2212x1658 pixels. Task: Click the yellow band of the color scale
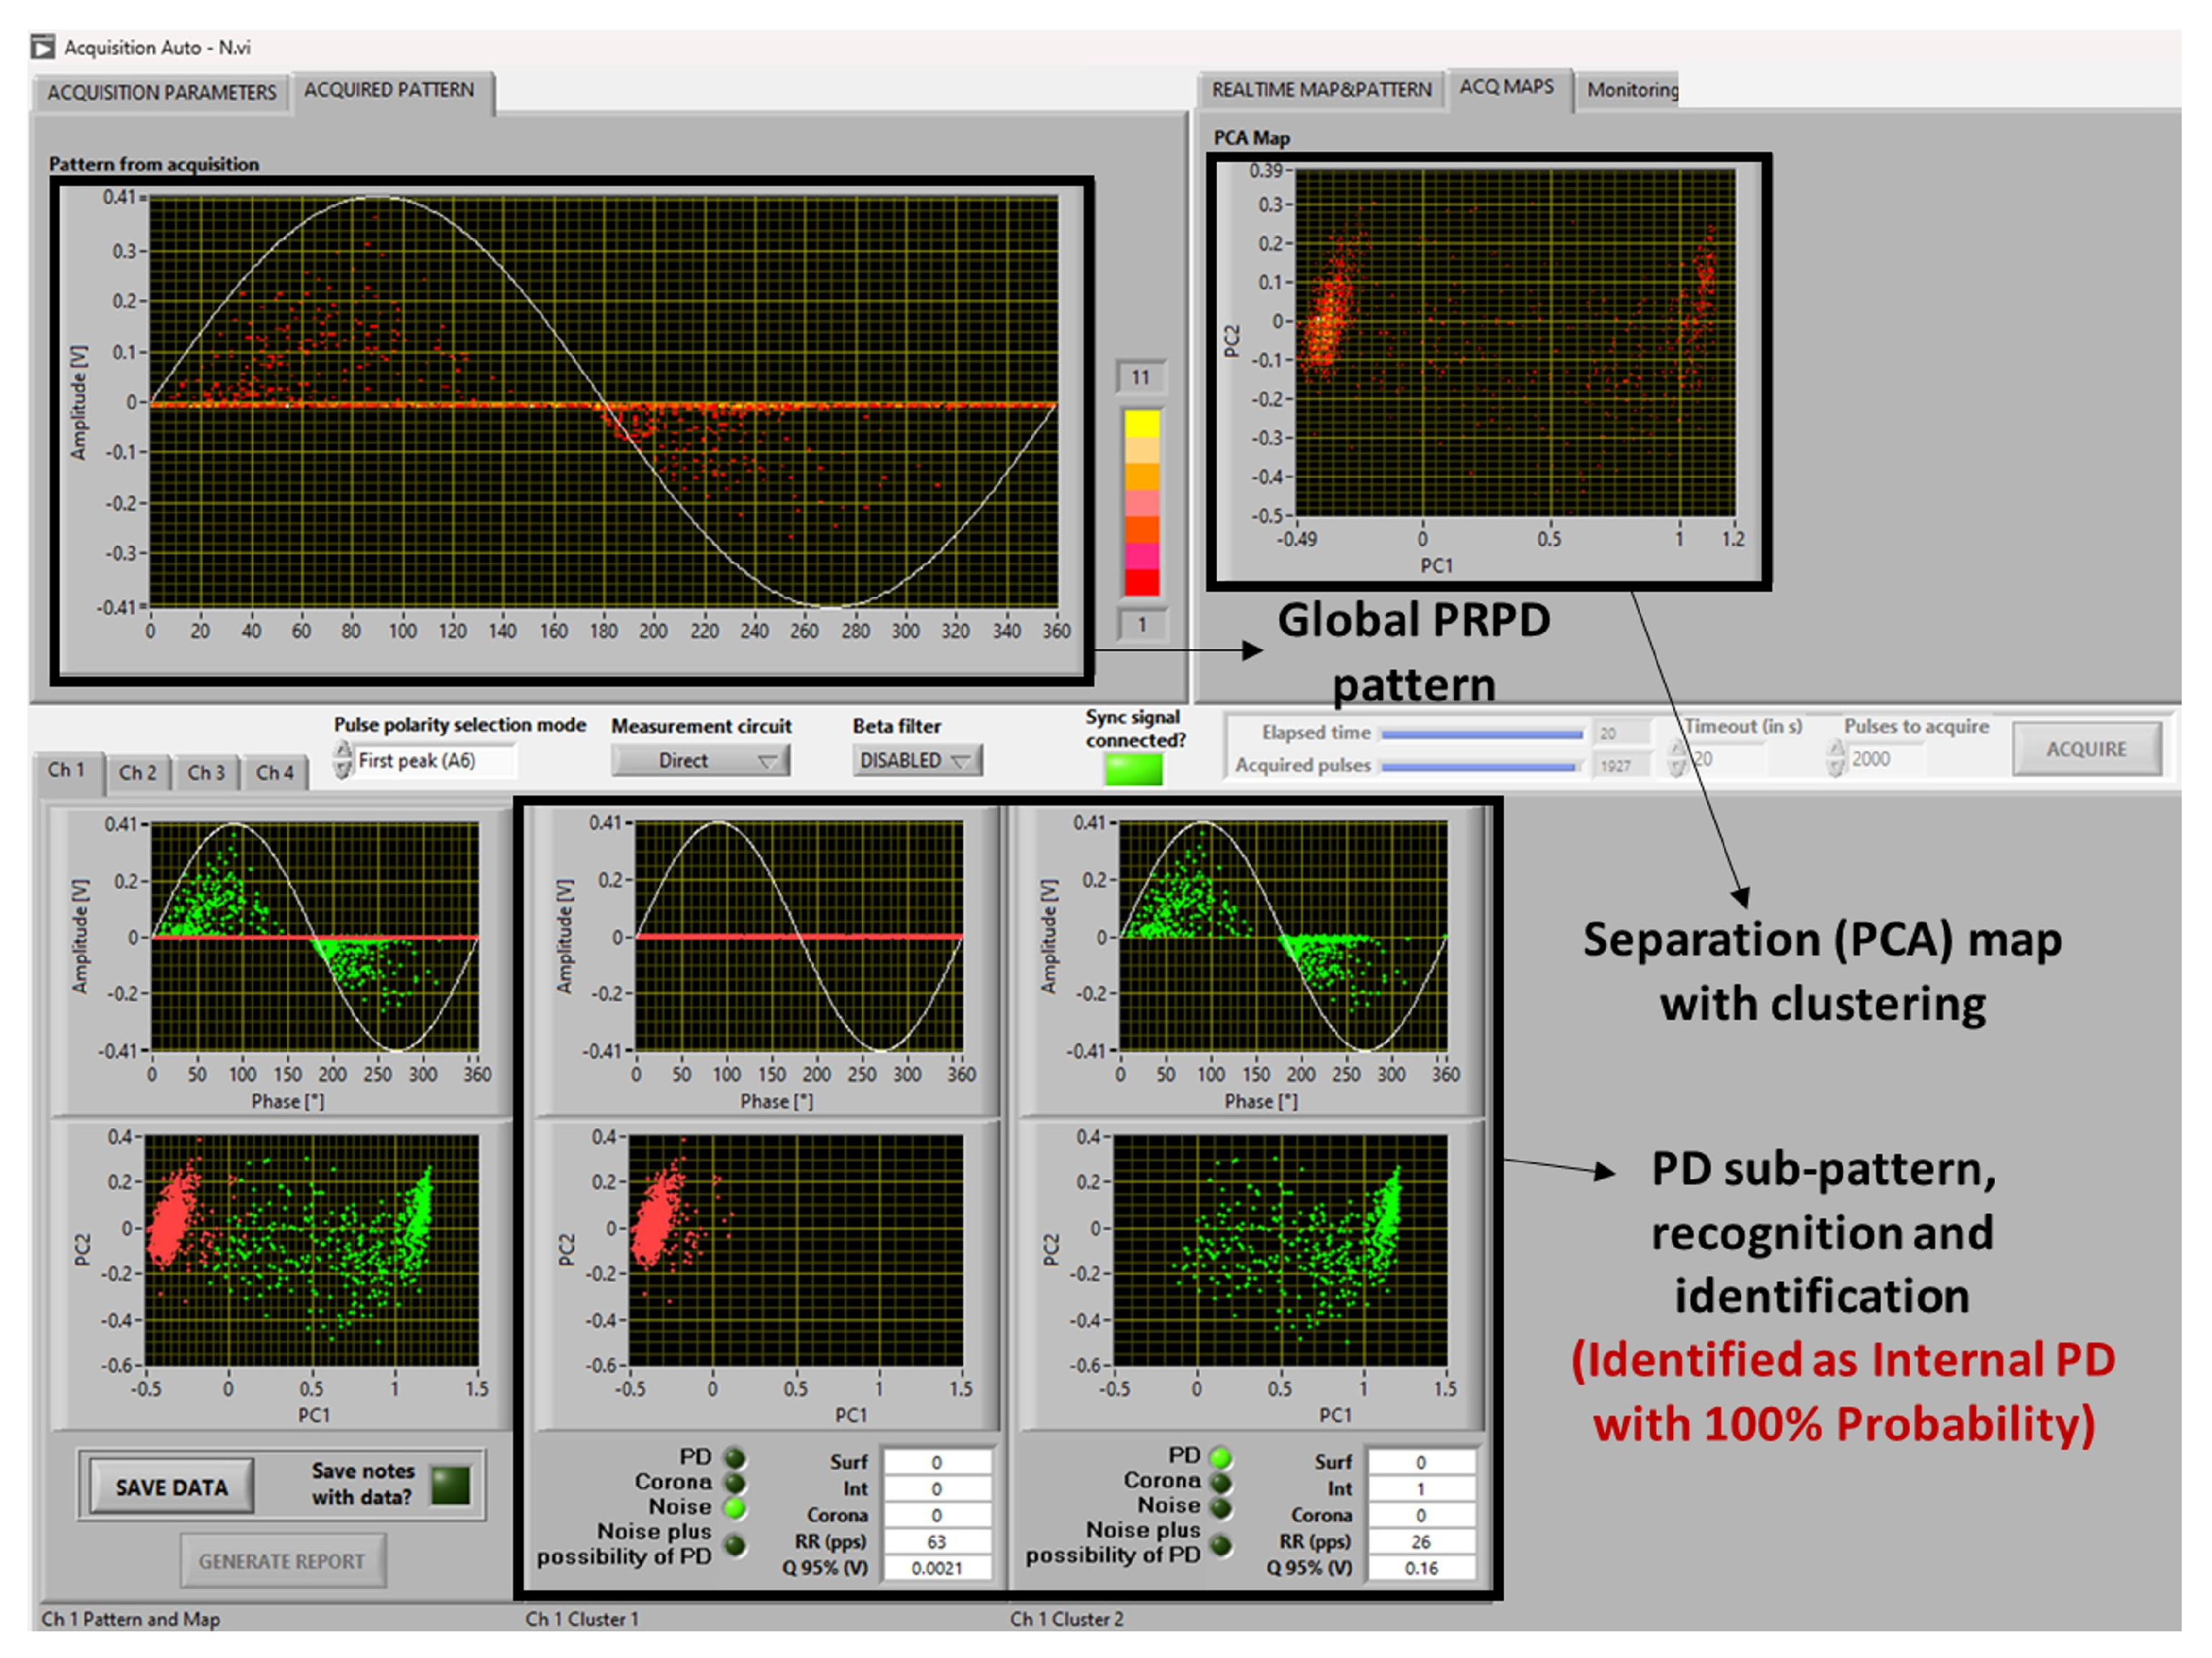pos(1141,424)
